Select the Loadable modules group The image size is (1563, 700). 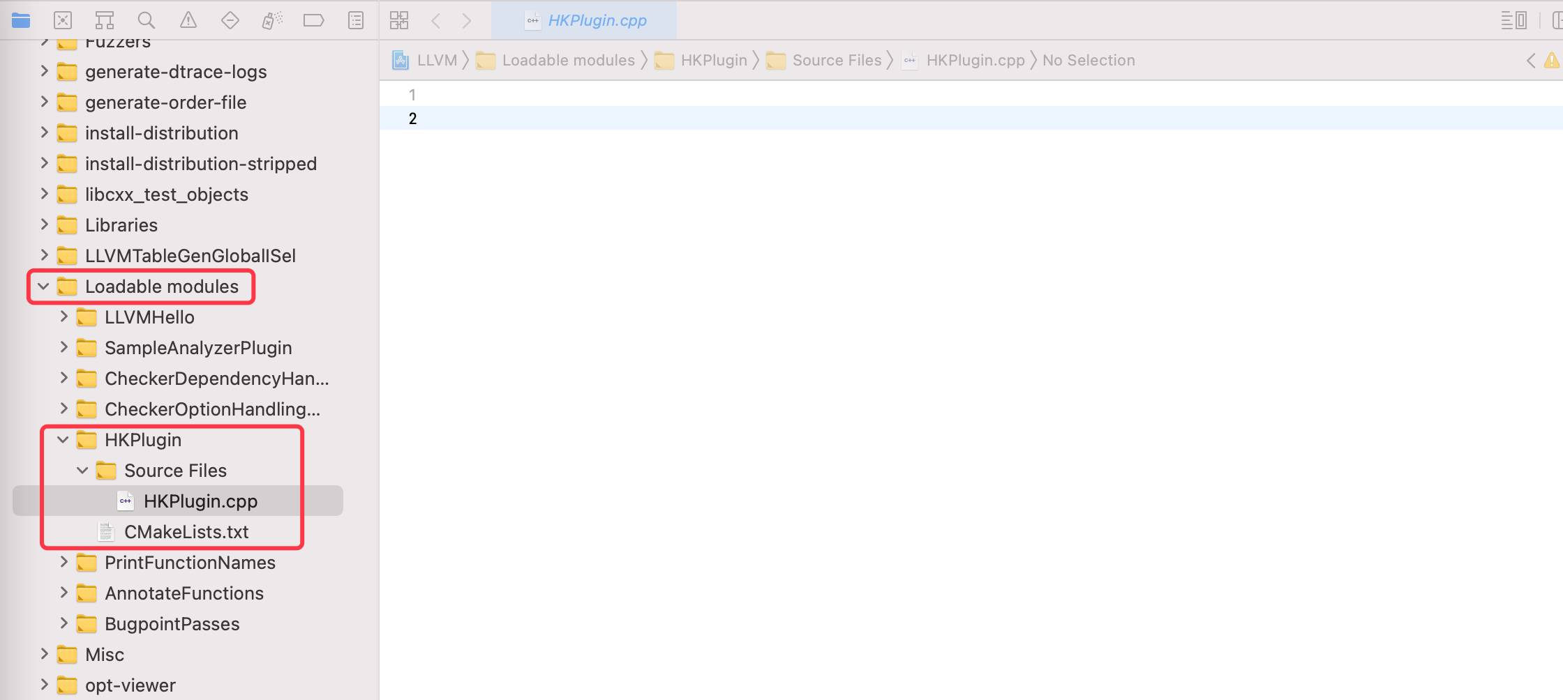click(x=162, y=287)
